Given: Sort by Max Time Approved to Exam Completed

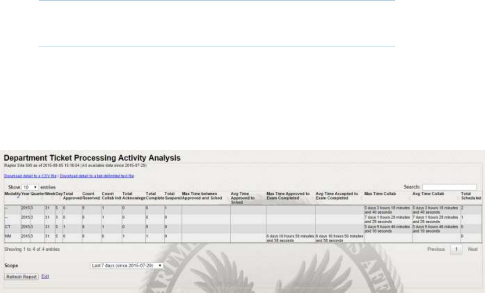Looking at the screenshot, I should 288,196.
